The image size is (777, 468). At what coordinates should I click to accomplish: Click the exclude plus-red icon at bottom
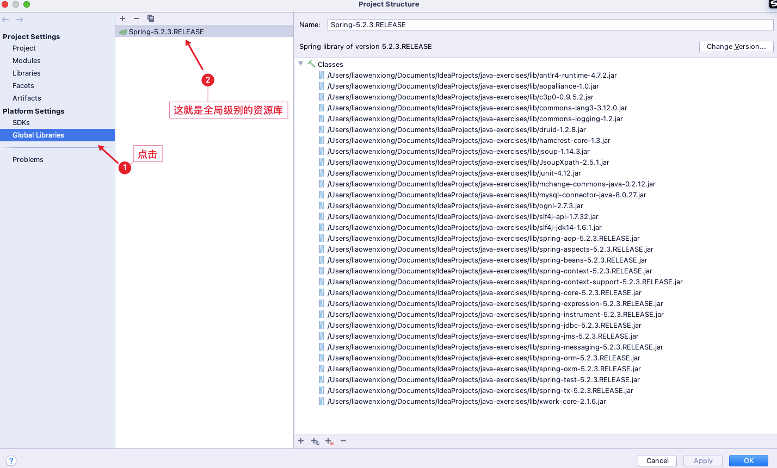[x=329, y=441]
